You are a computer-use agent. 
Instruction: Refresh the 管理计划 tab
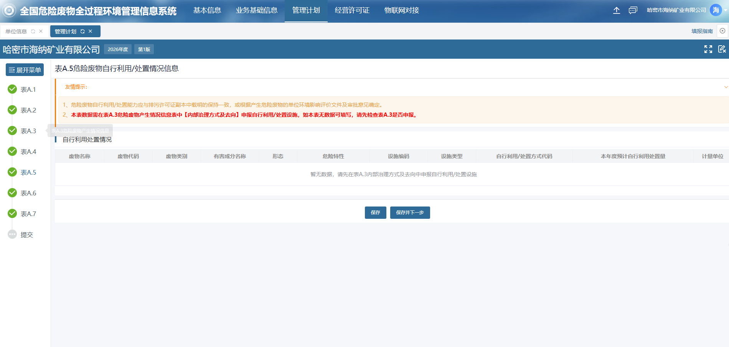[82, 31]
